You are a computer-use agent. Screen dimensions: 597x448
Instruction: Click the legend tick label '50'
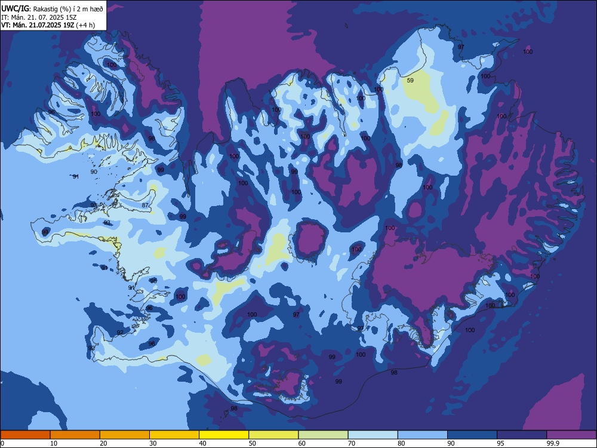[252, 443]
